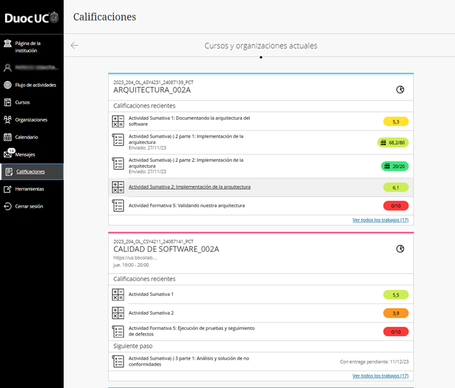
Task: Click the red 0/10 pill for Validando nuestra arquitectura
Action: [396, 206]
